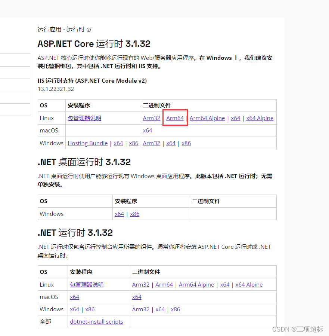Viewport: 329px width, 336px height.
Task: Open Arm64 Alpine for .NET 运行时 Linux
Action: tap(196, 284)
